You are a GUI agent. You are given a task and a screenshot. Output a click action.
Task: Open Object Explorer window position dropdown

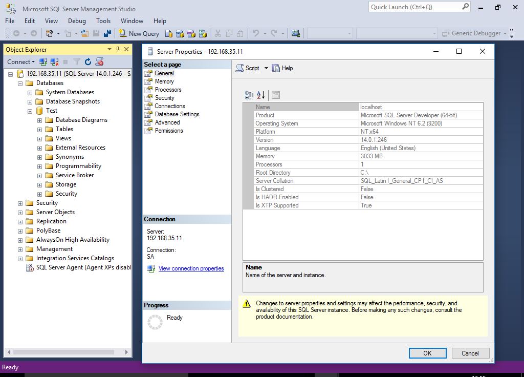[x=110, y=50]
